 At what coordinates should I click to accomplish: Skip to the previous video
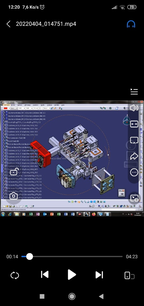click(x=45, y=274)
